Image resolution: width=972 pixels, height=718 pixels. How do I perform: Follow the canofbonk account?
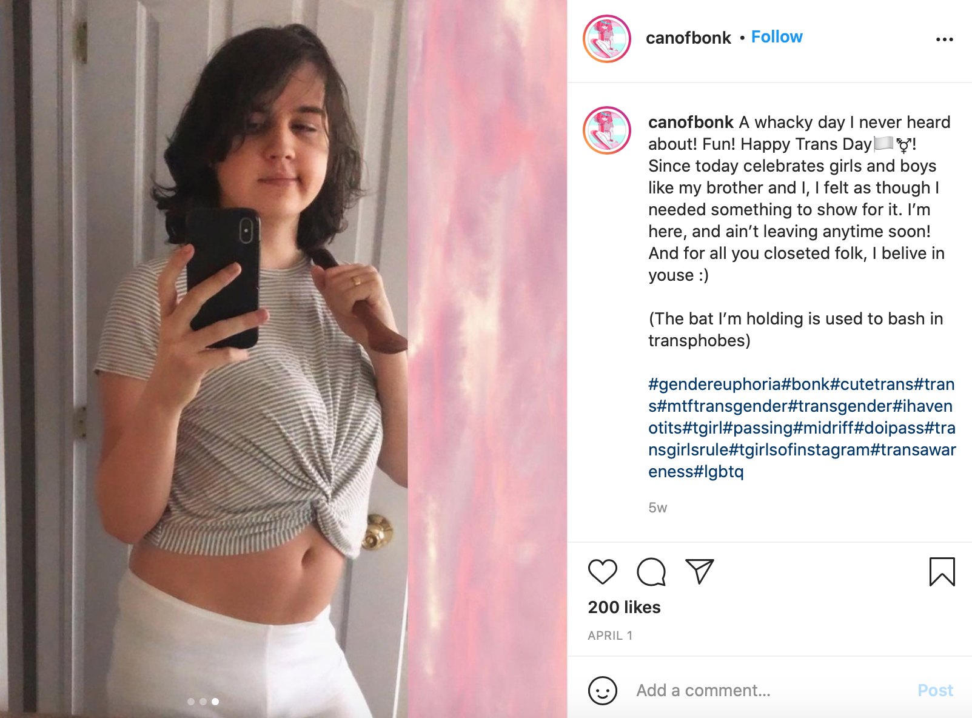point(777,37)
